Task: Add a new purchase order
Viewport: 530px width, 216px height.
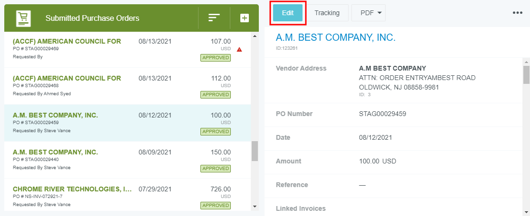Action: [x=244, y=18]
